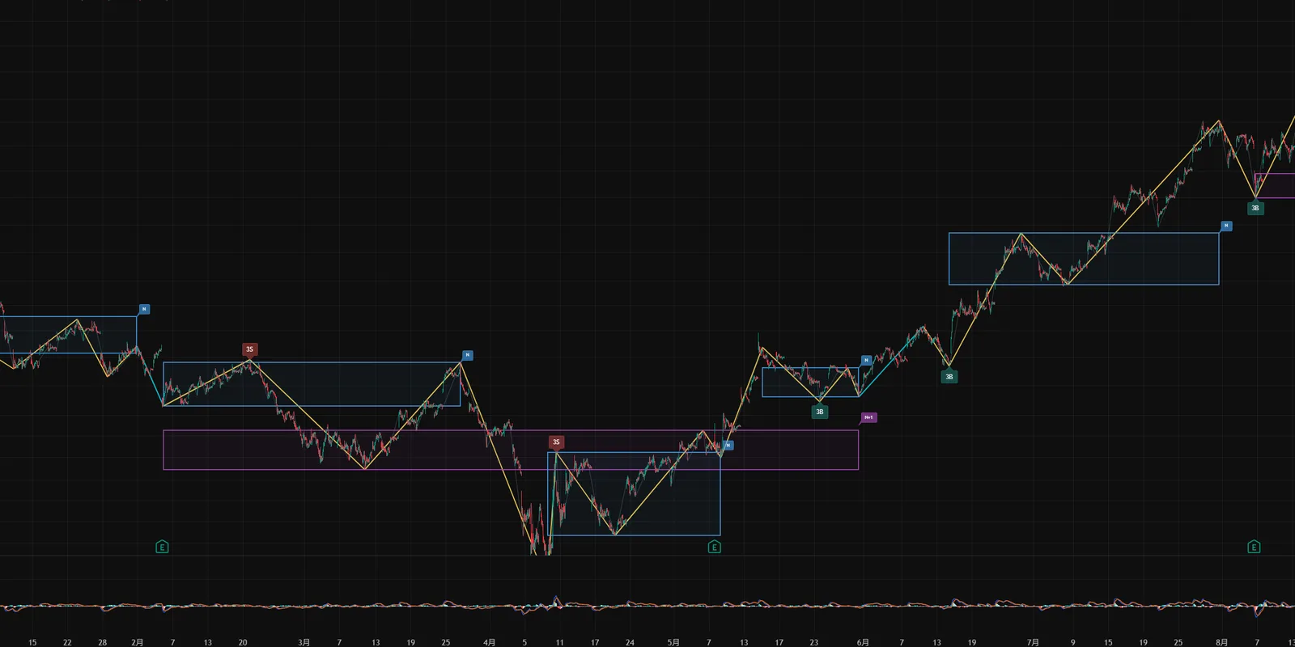Click the 22 date label on the axis
Viewport: 1295px width, 647px height.
[67, 642]
